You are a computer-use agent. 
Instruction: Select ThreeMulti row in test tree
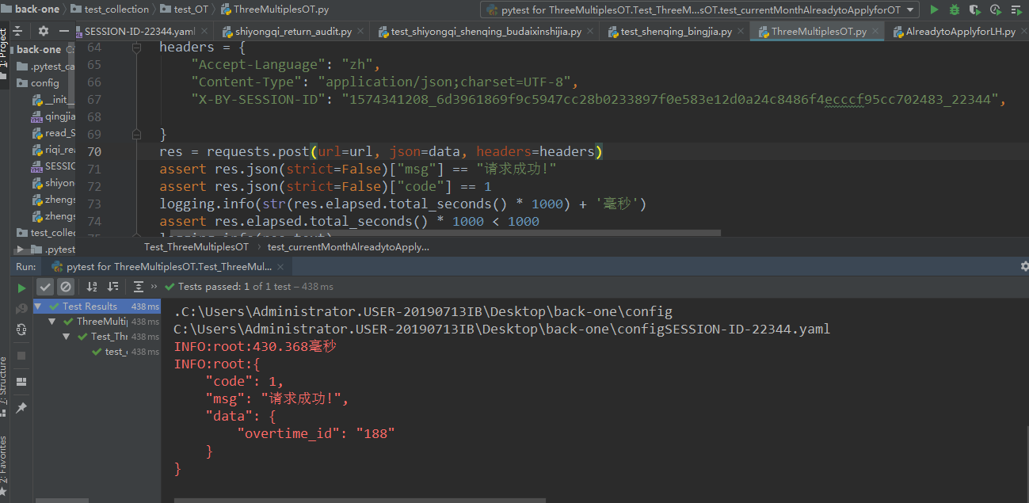click(x=97, y=322)
